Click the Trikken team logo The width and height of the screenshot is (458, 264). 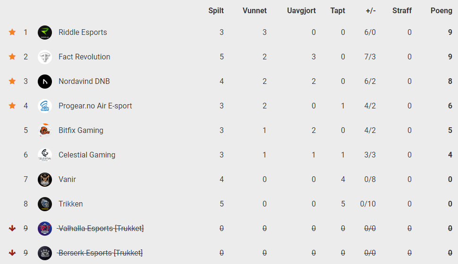tap(45, 204)
